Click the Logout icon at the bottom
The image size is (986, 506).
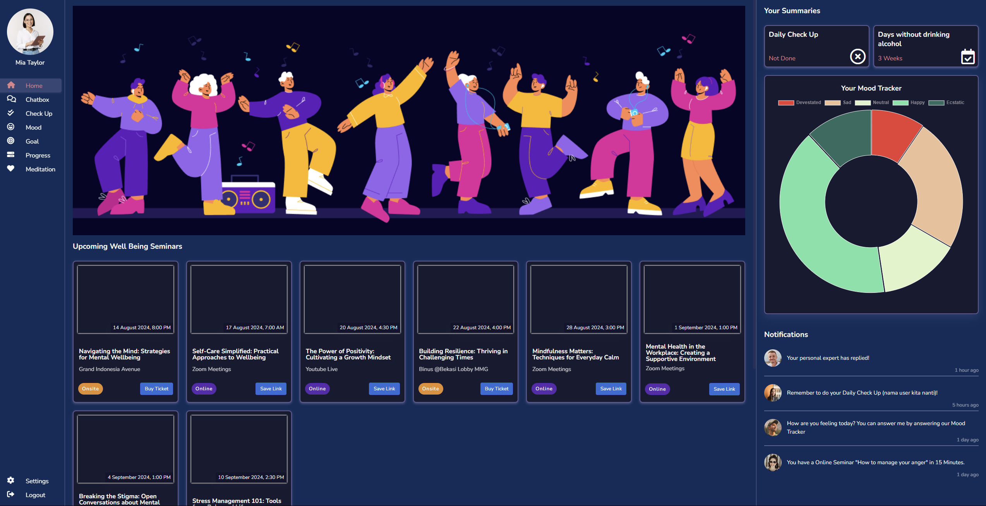[x=10, y=494]
